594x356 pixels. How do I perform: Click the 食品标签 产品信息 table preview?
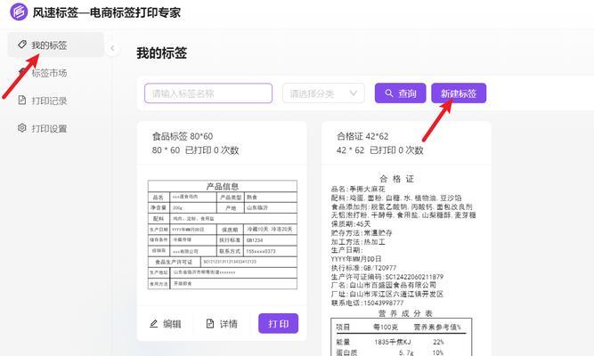pos(223,235)
